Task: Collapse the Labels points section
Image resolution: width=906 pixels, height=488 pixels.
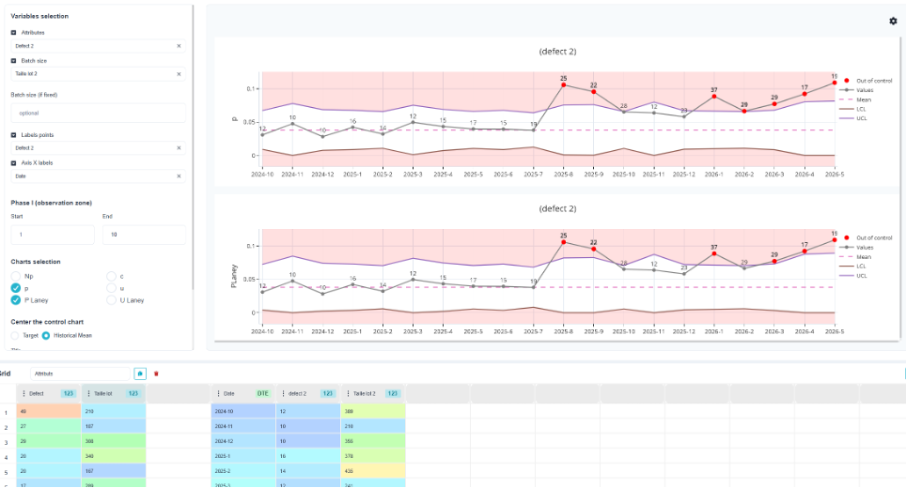Action: tap(14, 135)
